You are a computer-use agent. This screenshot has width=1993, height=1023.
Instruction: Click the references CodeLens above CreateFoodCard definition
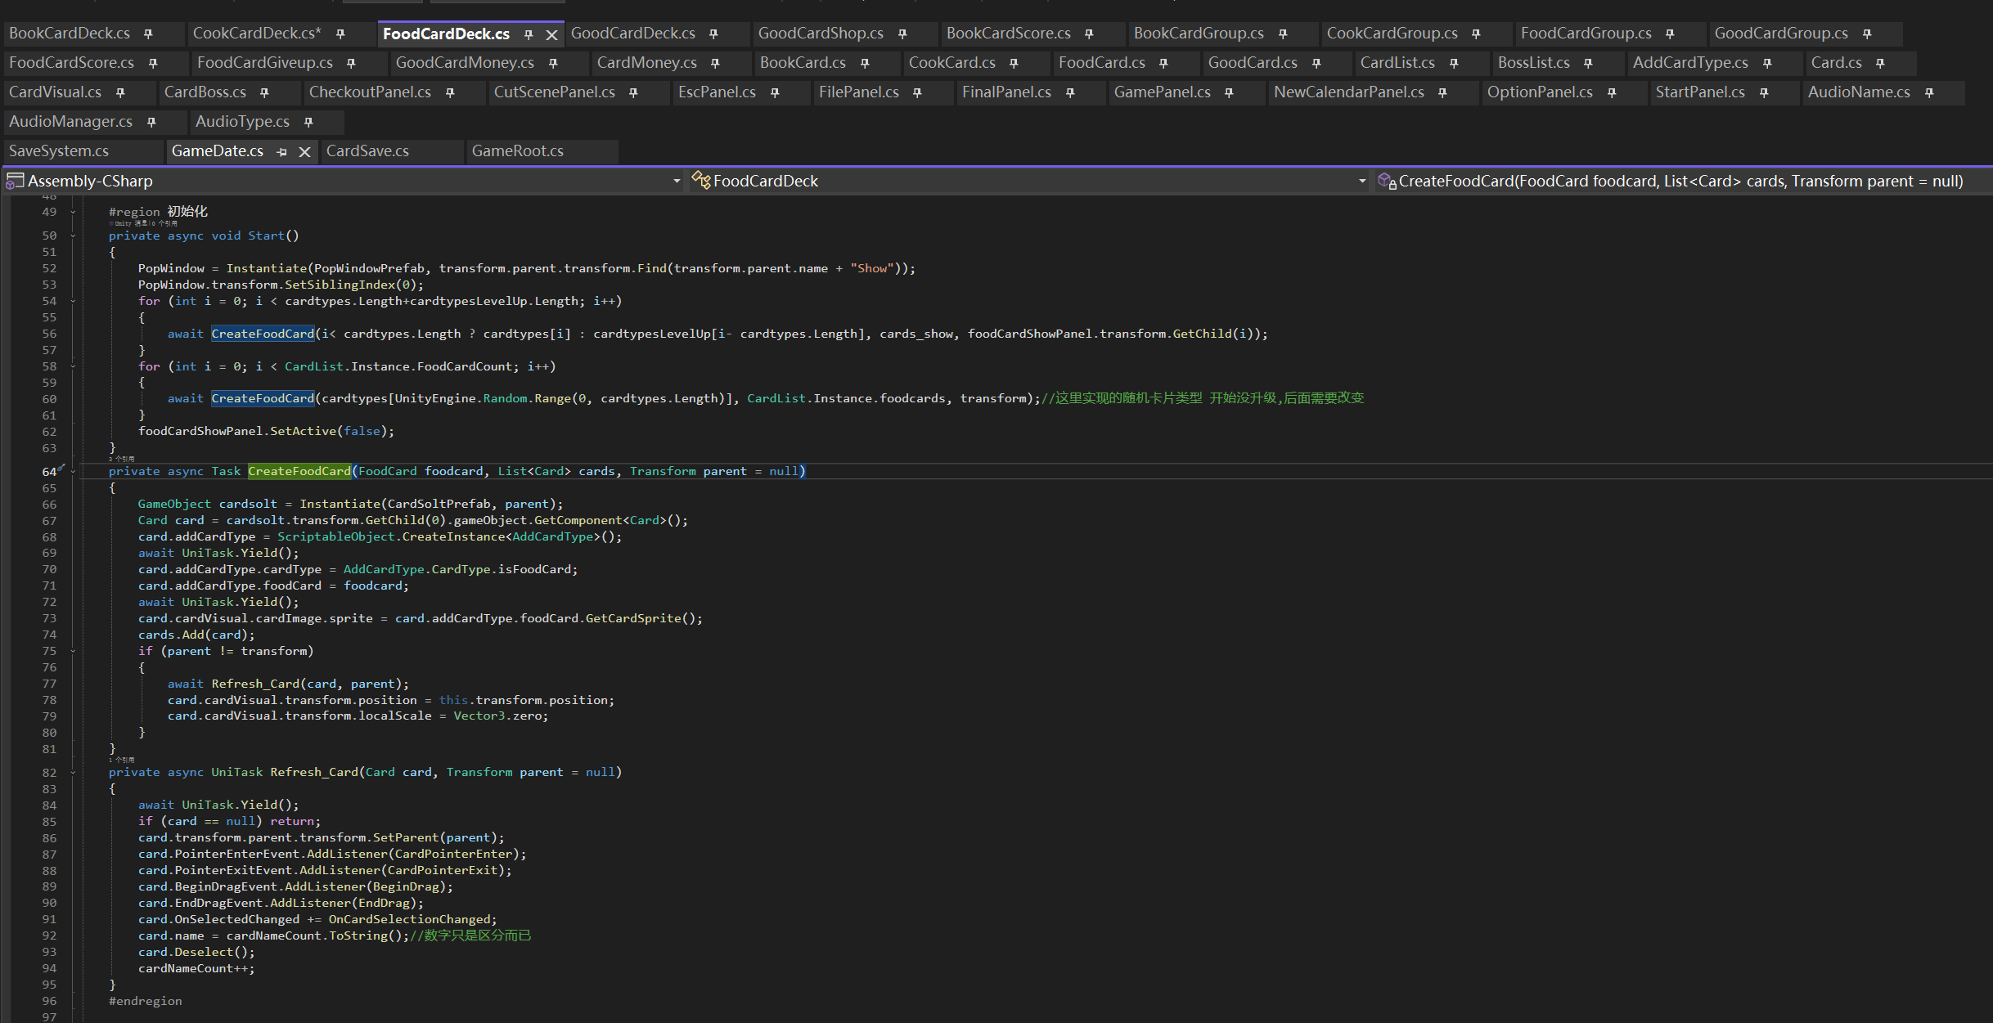pyautogui.click(x=122, y=459)
